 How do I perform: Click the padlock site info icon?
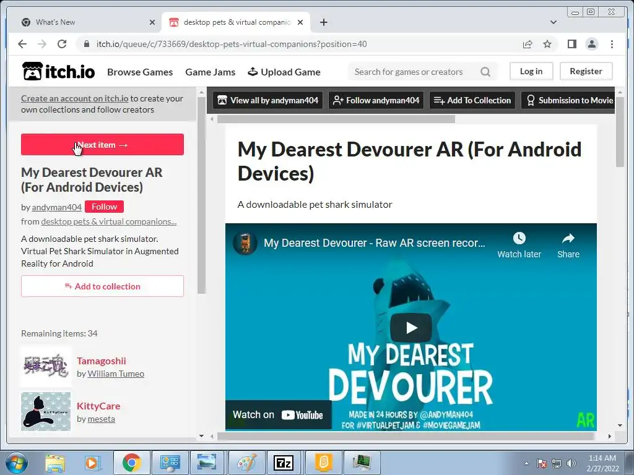click(x=86, y=44)
